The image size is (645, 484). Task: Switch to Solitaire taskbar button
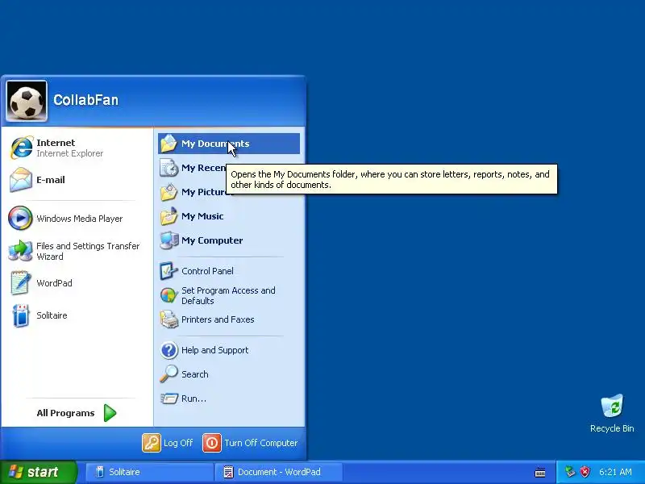(x=149, y=472)
